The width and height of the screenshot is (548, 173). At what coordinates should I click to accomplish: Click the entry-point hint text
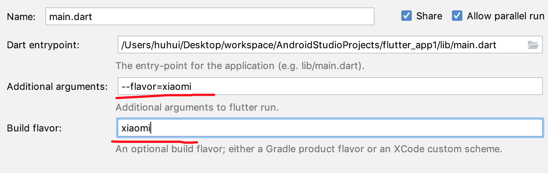click(x=240, y=66)
